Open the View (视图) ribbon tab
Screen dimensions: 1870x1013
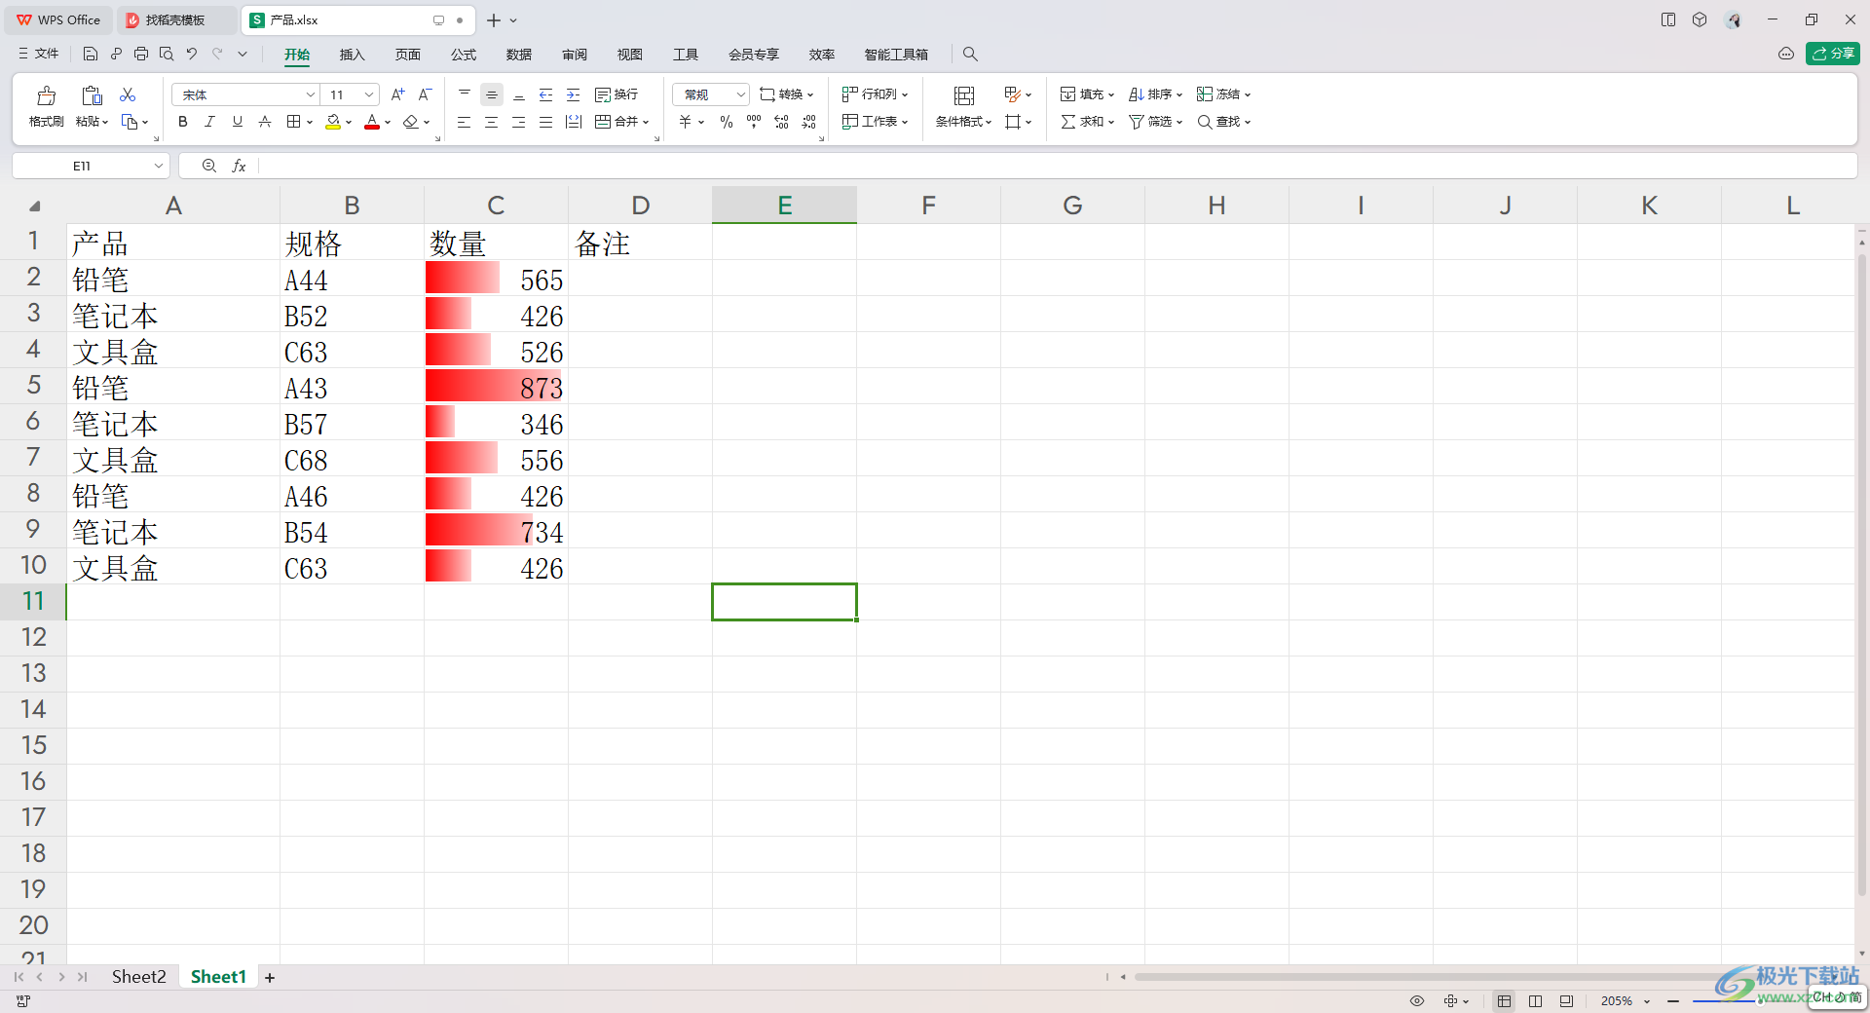(x=630, y=55)
